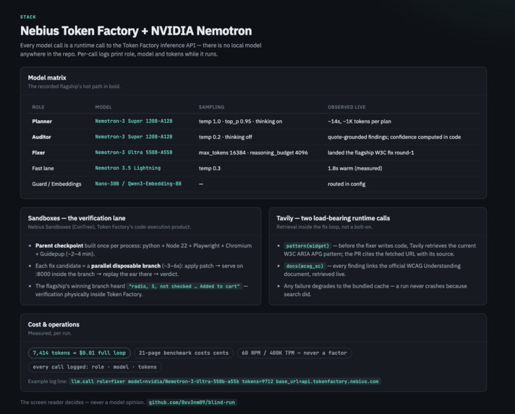The height and width of the screenshot is (414, 515).
Task: Click 'The screen reader decides' footer sentence
Action: (82, 402)
